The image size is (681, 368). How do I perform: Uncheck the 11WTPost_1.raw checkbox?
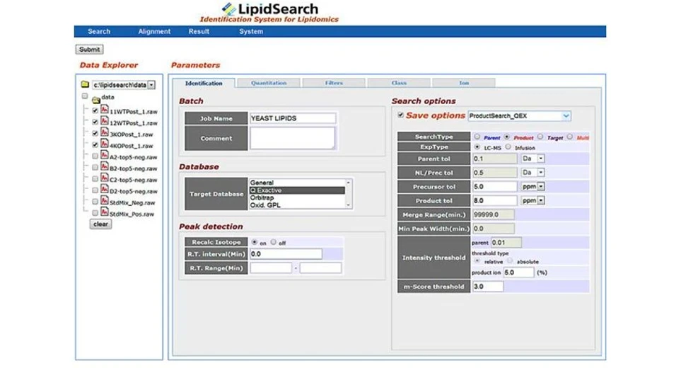pos(95,111)
